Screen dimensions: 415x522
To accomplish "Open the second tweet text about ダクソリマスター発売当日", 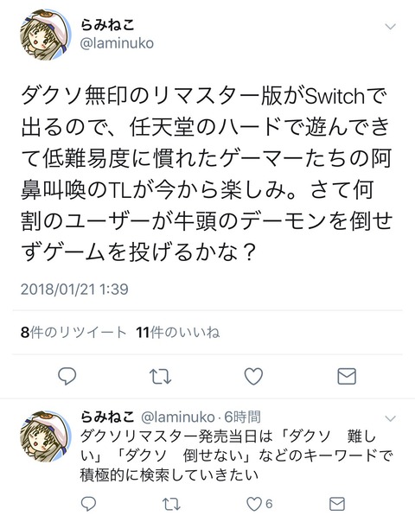I will pos(236,455).
